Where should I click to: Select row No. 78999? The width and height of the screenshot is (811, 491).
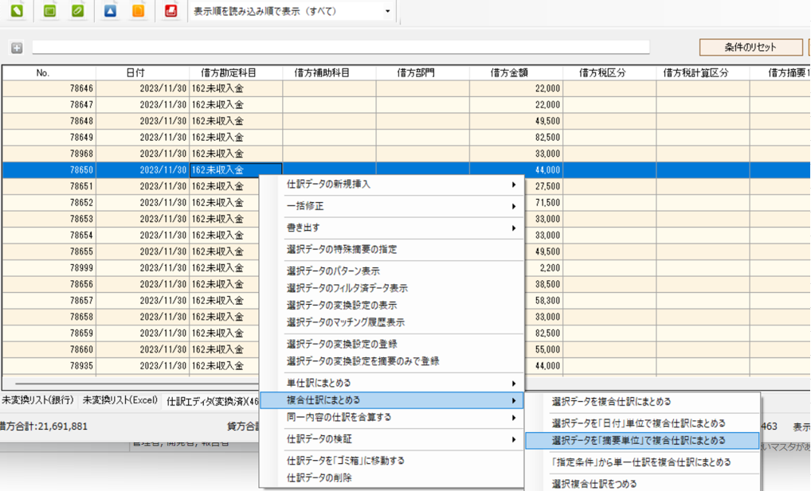131,267
